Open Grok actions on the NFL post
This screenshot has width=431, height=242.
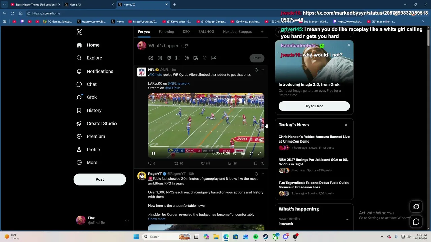coord(256,70)
